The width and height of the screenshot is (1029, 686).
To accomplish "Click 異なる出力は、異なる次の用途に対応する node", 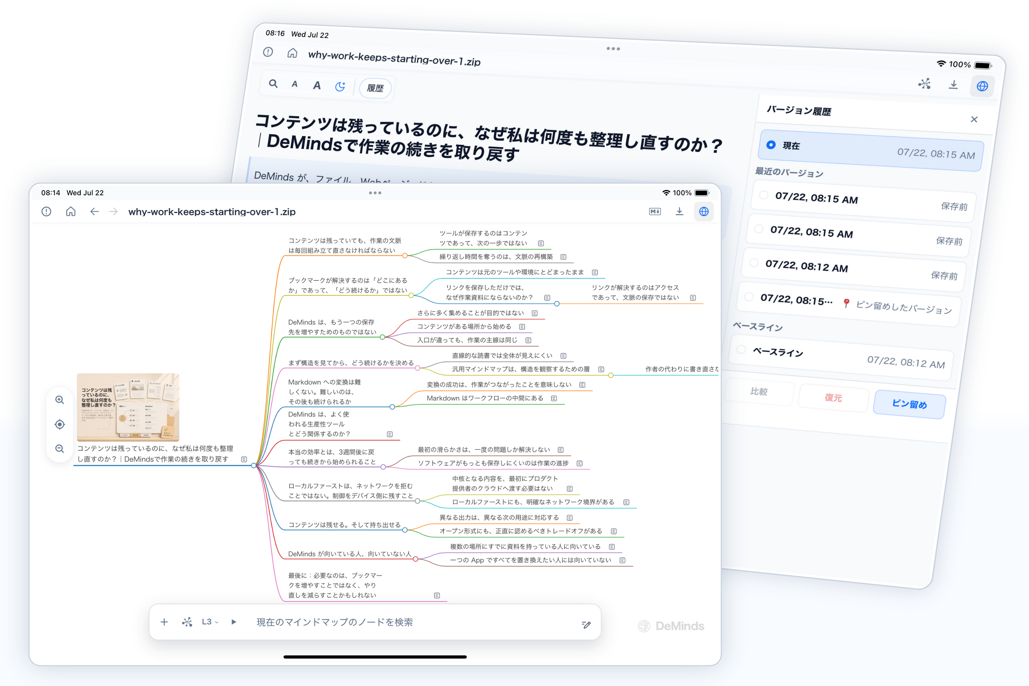I will (x=499, y=518).
